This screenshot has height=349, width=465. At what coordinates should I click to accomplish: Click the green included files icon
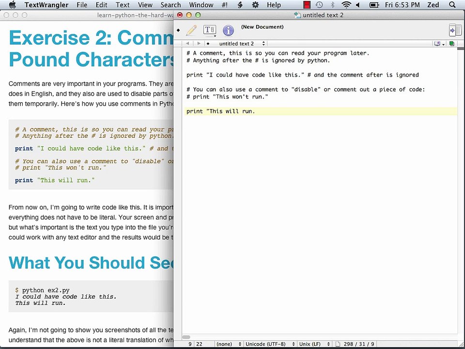pyautogui.click(x=451, y=44)
